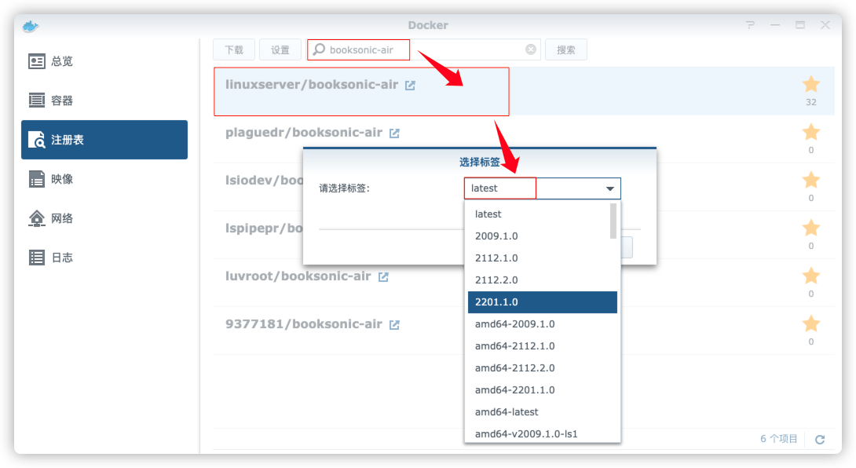Open external link icon for 9377181/booksonic-air
Screen dimensions: 856x468
394,325
